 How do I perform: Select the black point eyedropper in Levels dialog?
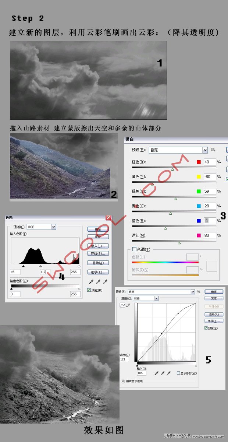click(91, 282)
